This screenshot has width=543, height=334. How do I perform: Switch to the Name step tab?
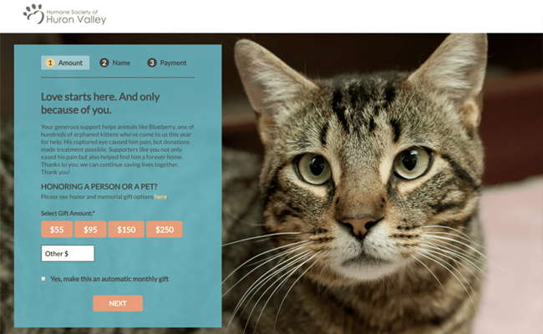coord(115,63)
